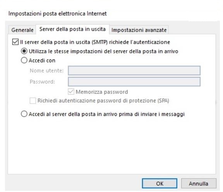223x192 pixels.
Task: Dismiss the dialog with Annulla
Action: (x=199, y=184)
